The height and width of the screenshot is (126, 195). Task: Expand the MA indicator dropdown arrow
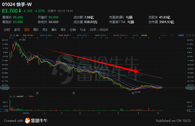pos(21,36)
